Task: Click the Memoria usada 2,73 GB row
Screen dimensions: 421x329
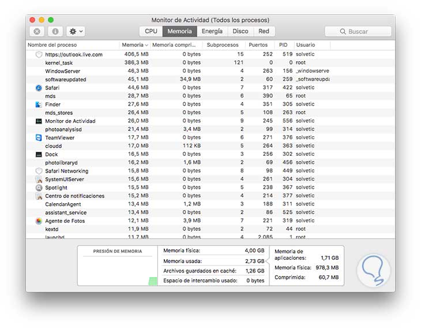Action: (x=214, y=261)
